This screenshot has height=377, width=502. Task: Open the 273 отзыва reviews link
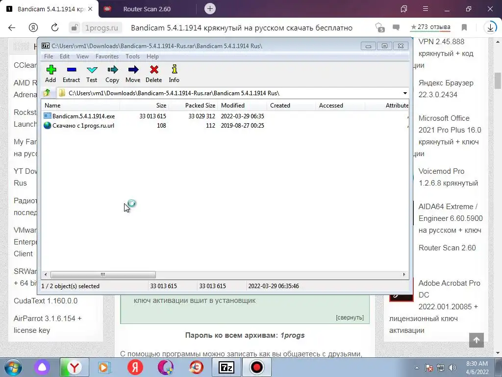[x=430, y=27]
